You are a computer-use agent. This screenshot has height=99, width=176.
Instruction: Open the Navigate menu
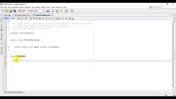coord(15,7)
